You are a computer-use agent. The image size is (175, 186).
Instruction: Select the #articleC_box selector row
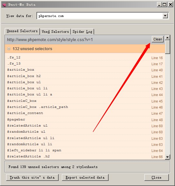click(x=85, y=101)
